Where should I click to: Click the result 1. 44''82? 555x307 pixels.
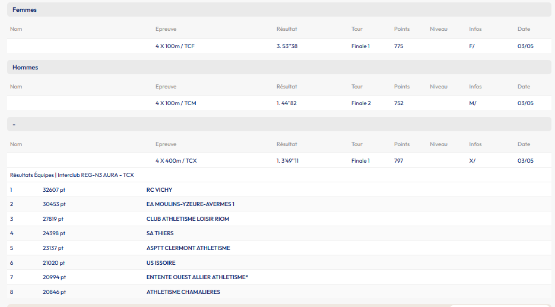pyautogui.click(x=286, y=103)
